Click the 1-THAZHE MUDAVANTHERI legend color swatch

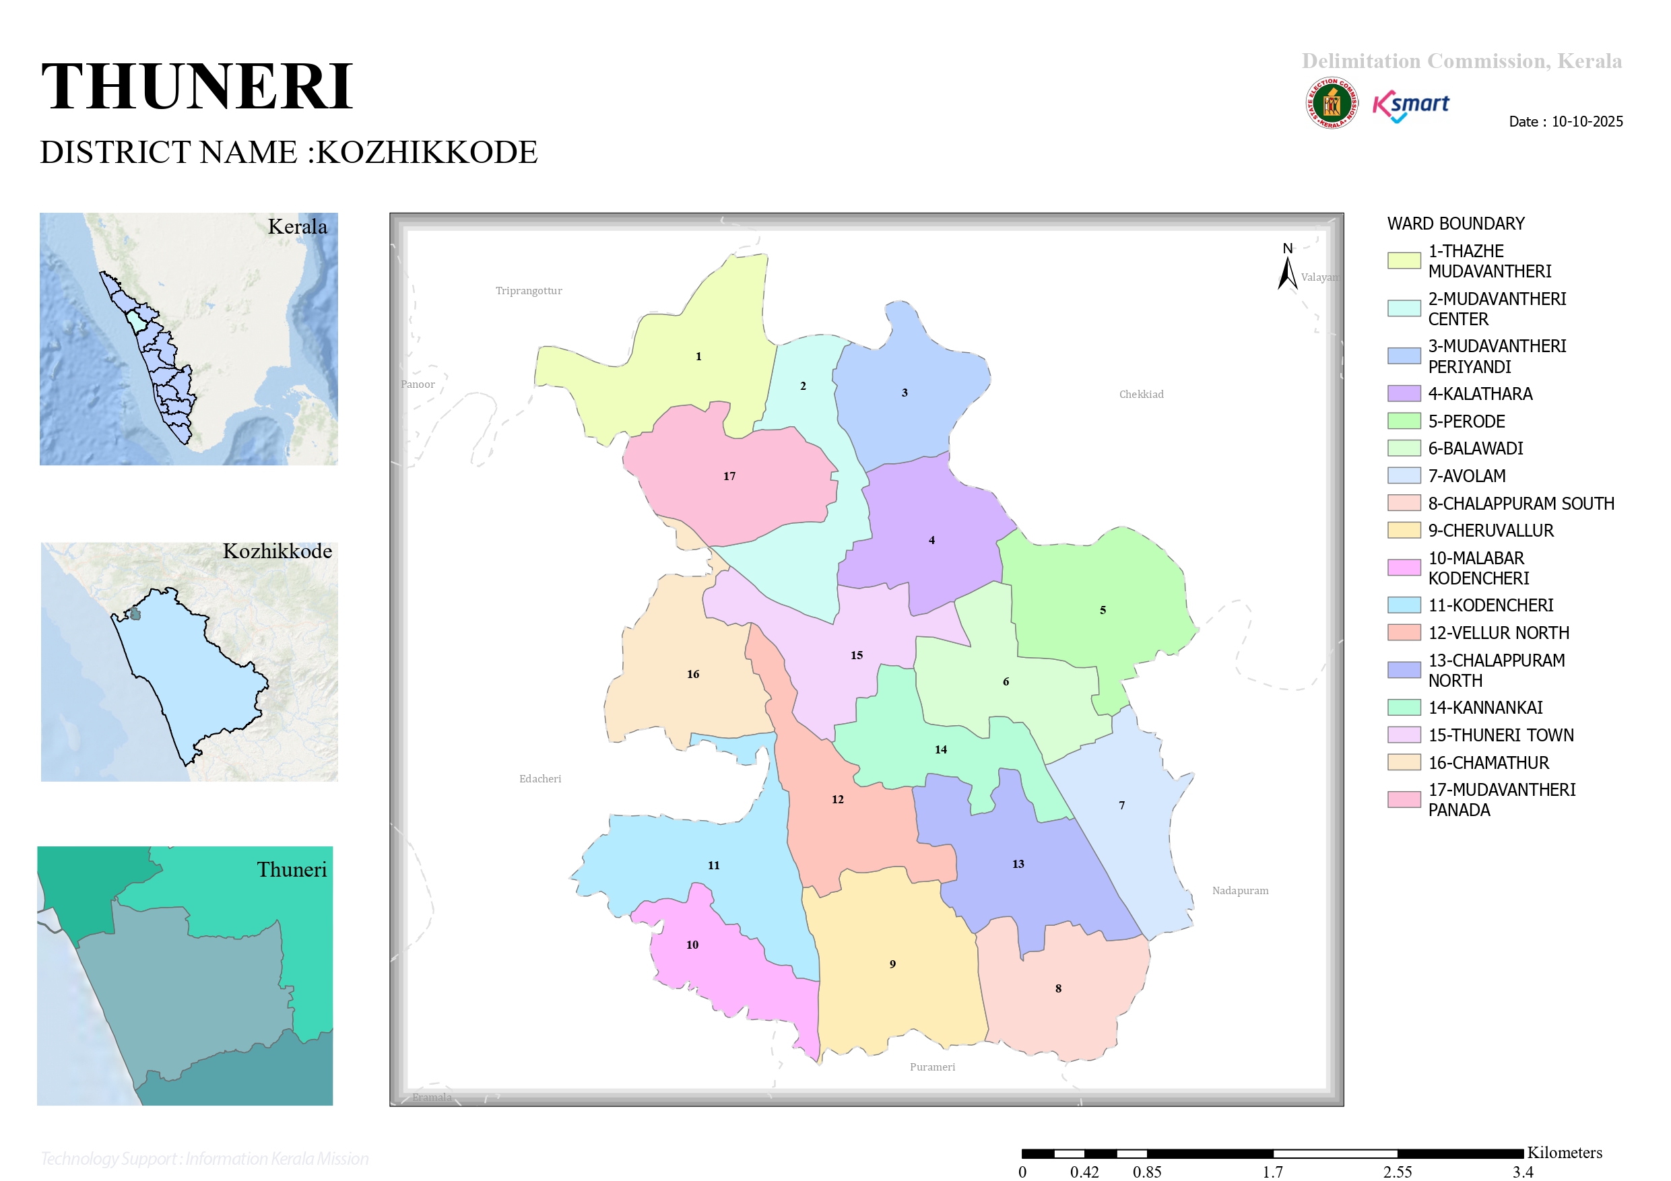(x=1404, y=261)
